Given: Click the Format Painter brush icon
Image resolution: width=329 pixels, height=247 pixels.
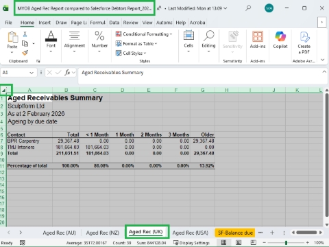Looking at the screenshot, I should (x=25, y=53).
